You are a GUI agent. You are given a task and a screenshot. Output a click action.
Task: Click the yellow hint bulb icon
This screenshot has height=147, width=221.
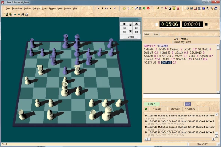click(x=124, y=9)
